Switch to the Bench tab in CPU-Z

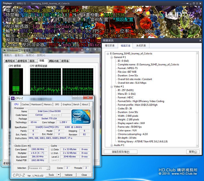[x=76, y=104]
